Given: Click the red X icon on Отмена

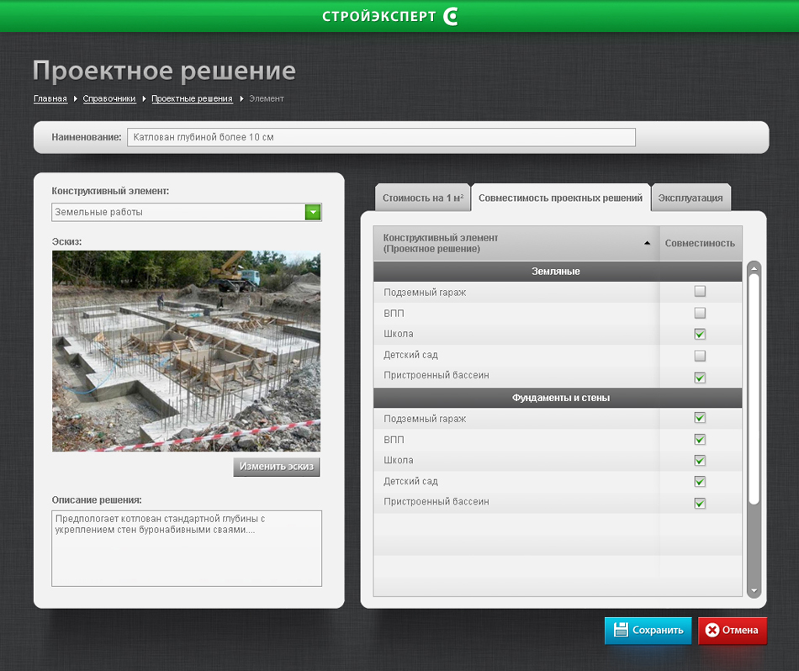Looking at the screenshot, I should coord(712,631).
